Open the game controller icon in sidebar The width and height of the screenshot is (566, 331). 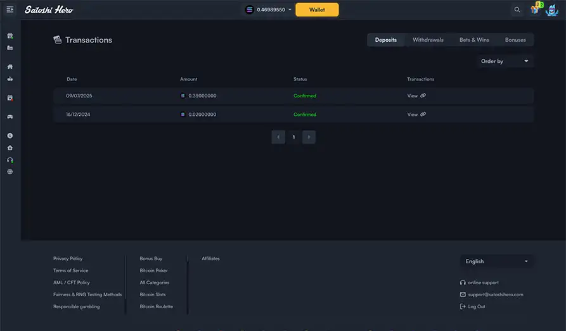point(10,117)
